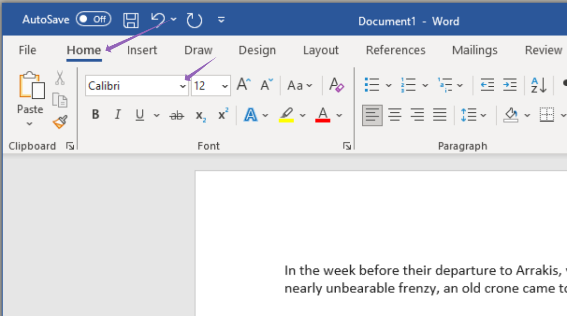
Task: Switch to the Insert tab
Action: pos(142,50)
